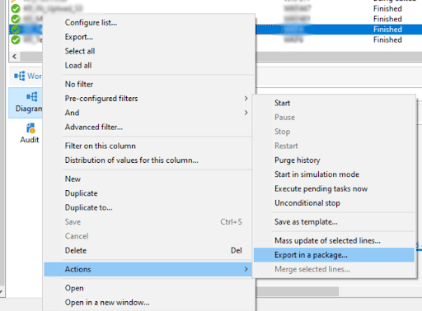Image resolution: width=422 pixels, height=311 pixels.
Task: Click the left scroll arrow of the list
Action: 15,56
